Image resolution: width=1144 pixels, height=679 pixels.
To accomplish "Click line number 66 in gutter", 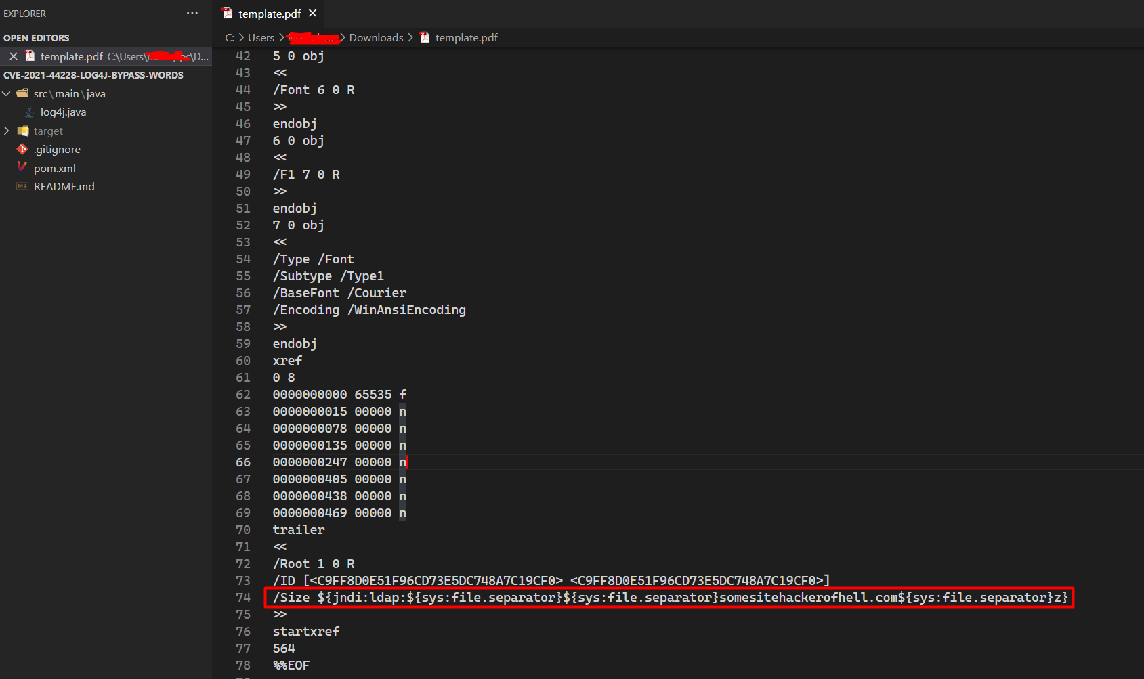I will pos(243,462).
